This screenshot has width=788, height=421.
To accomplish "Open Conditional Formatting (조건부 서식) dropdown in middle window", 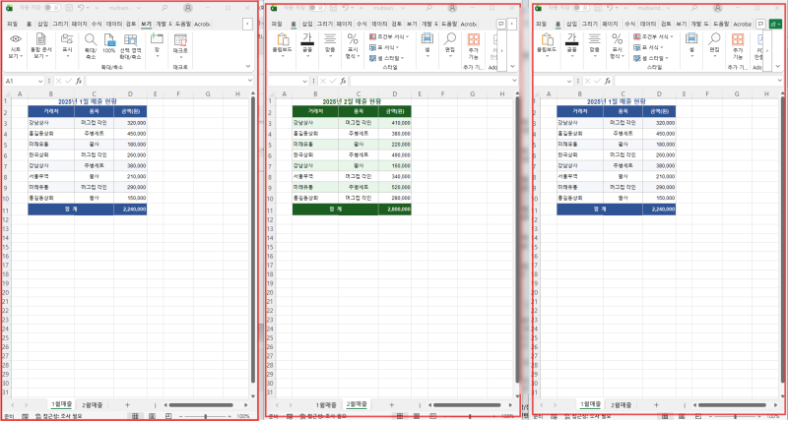I will point(389,36).
